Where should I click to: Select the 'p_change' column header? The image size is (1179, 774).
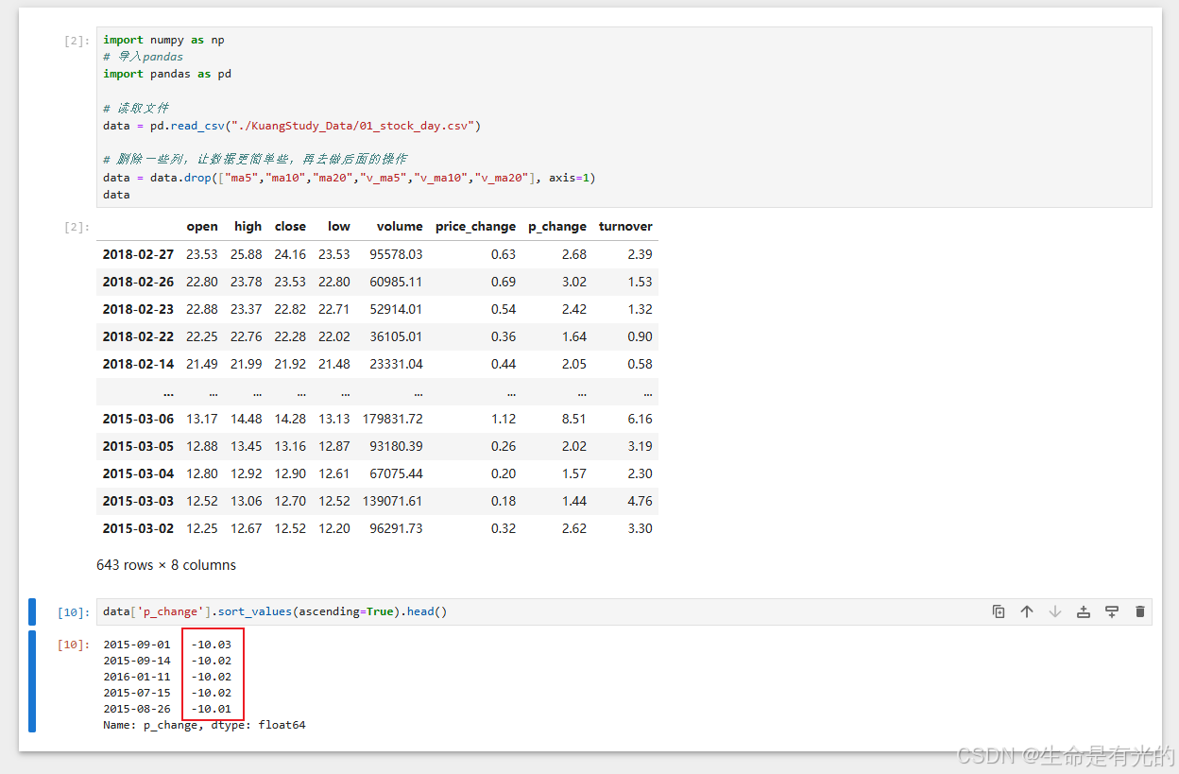(557, 226)
